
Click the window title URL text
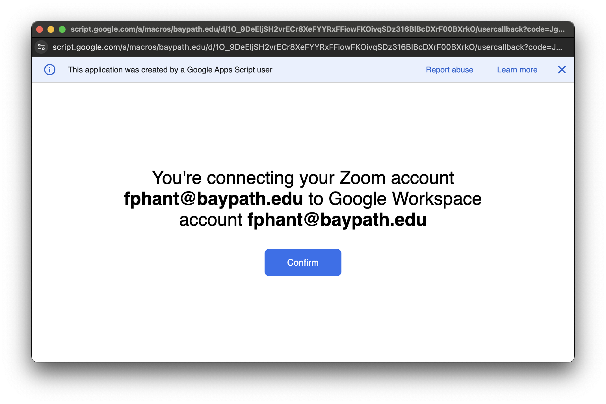tap(317, 29)
